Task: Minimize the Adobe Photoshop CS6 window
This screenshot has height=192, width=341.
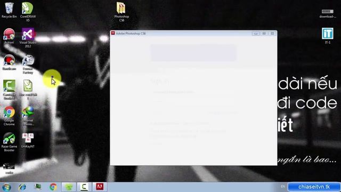Action: point(256,33)
